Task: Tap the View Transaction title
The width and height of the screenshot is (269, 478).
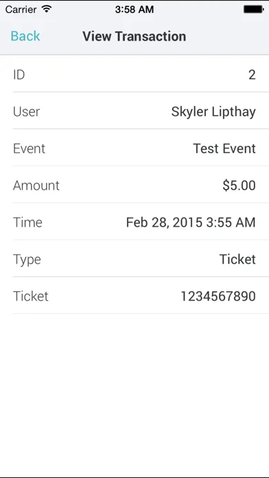Action: click(134, 36)
